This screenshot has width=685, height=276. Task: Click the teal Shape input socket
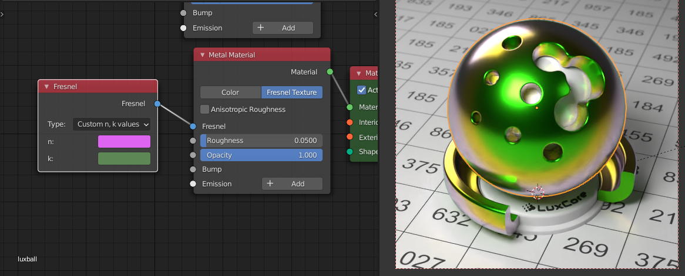350,152
